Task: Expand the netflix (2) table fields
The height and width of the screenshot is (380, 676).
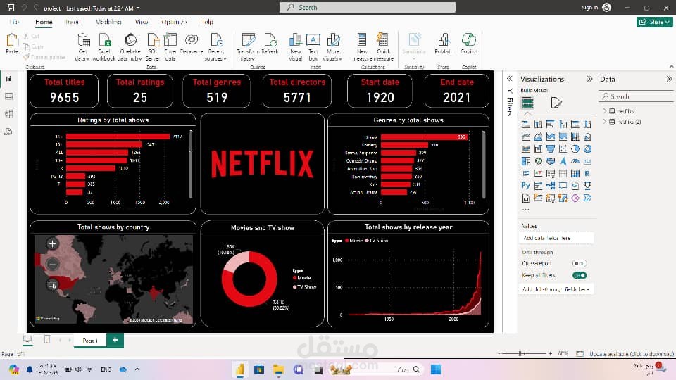Action: click(605, 122)
